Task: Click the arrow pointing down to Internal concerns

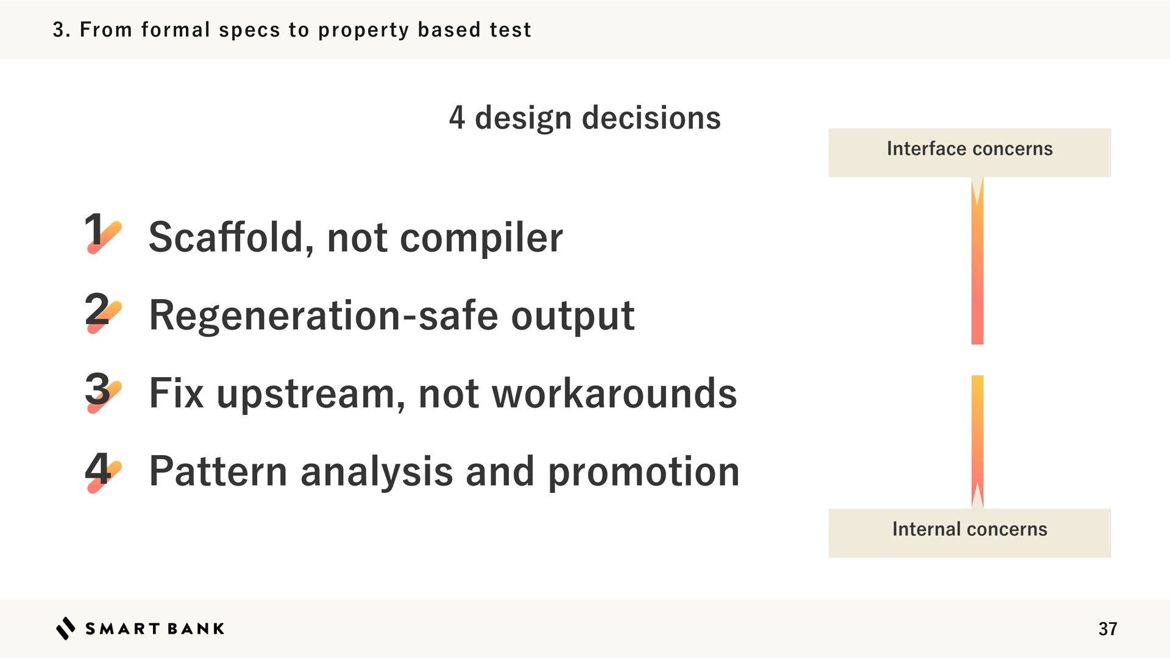Action: tap(977, 441)
